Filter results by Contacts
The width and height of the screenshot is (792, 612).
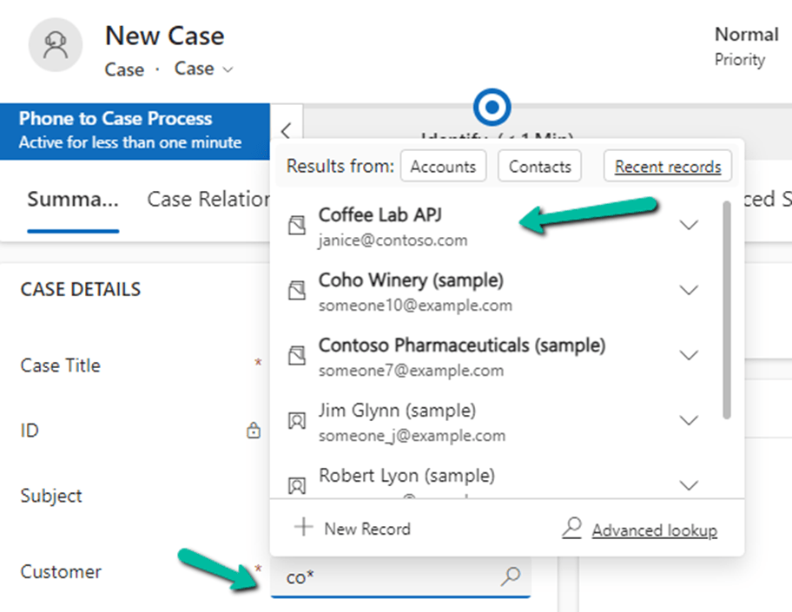[x=539, y=167]
